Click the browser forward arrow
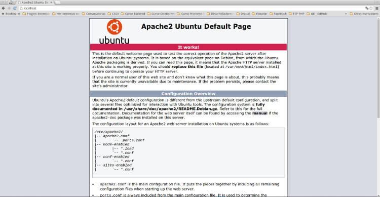The height and width of the screenshot is (197, 380). pos(9,8)
